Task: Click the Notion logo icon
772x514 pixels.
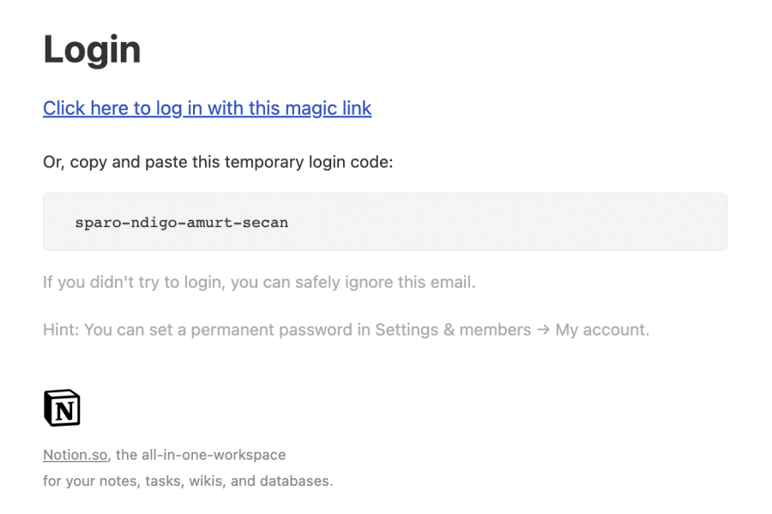Action: (62, 408)
